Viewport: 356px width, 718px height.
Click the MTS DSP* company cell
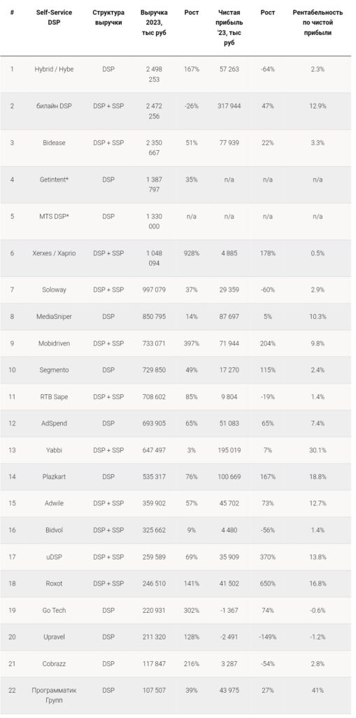[x=54, y=216]
